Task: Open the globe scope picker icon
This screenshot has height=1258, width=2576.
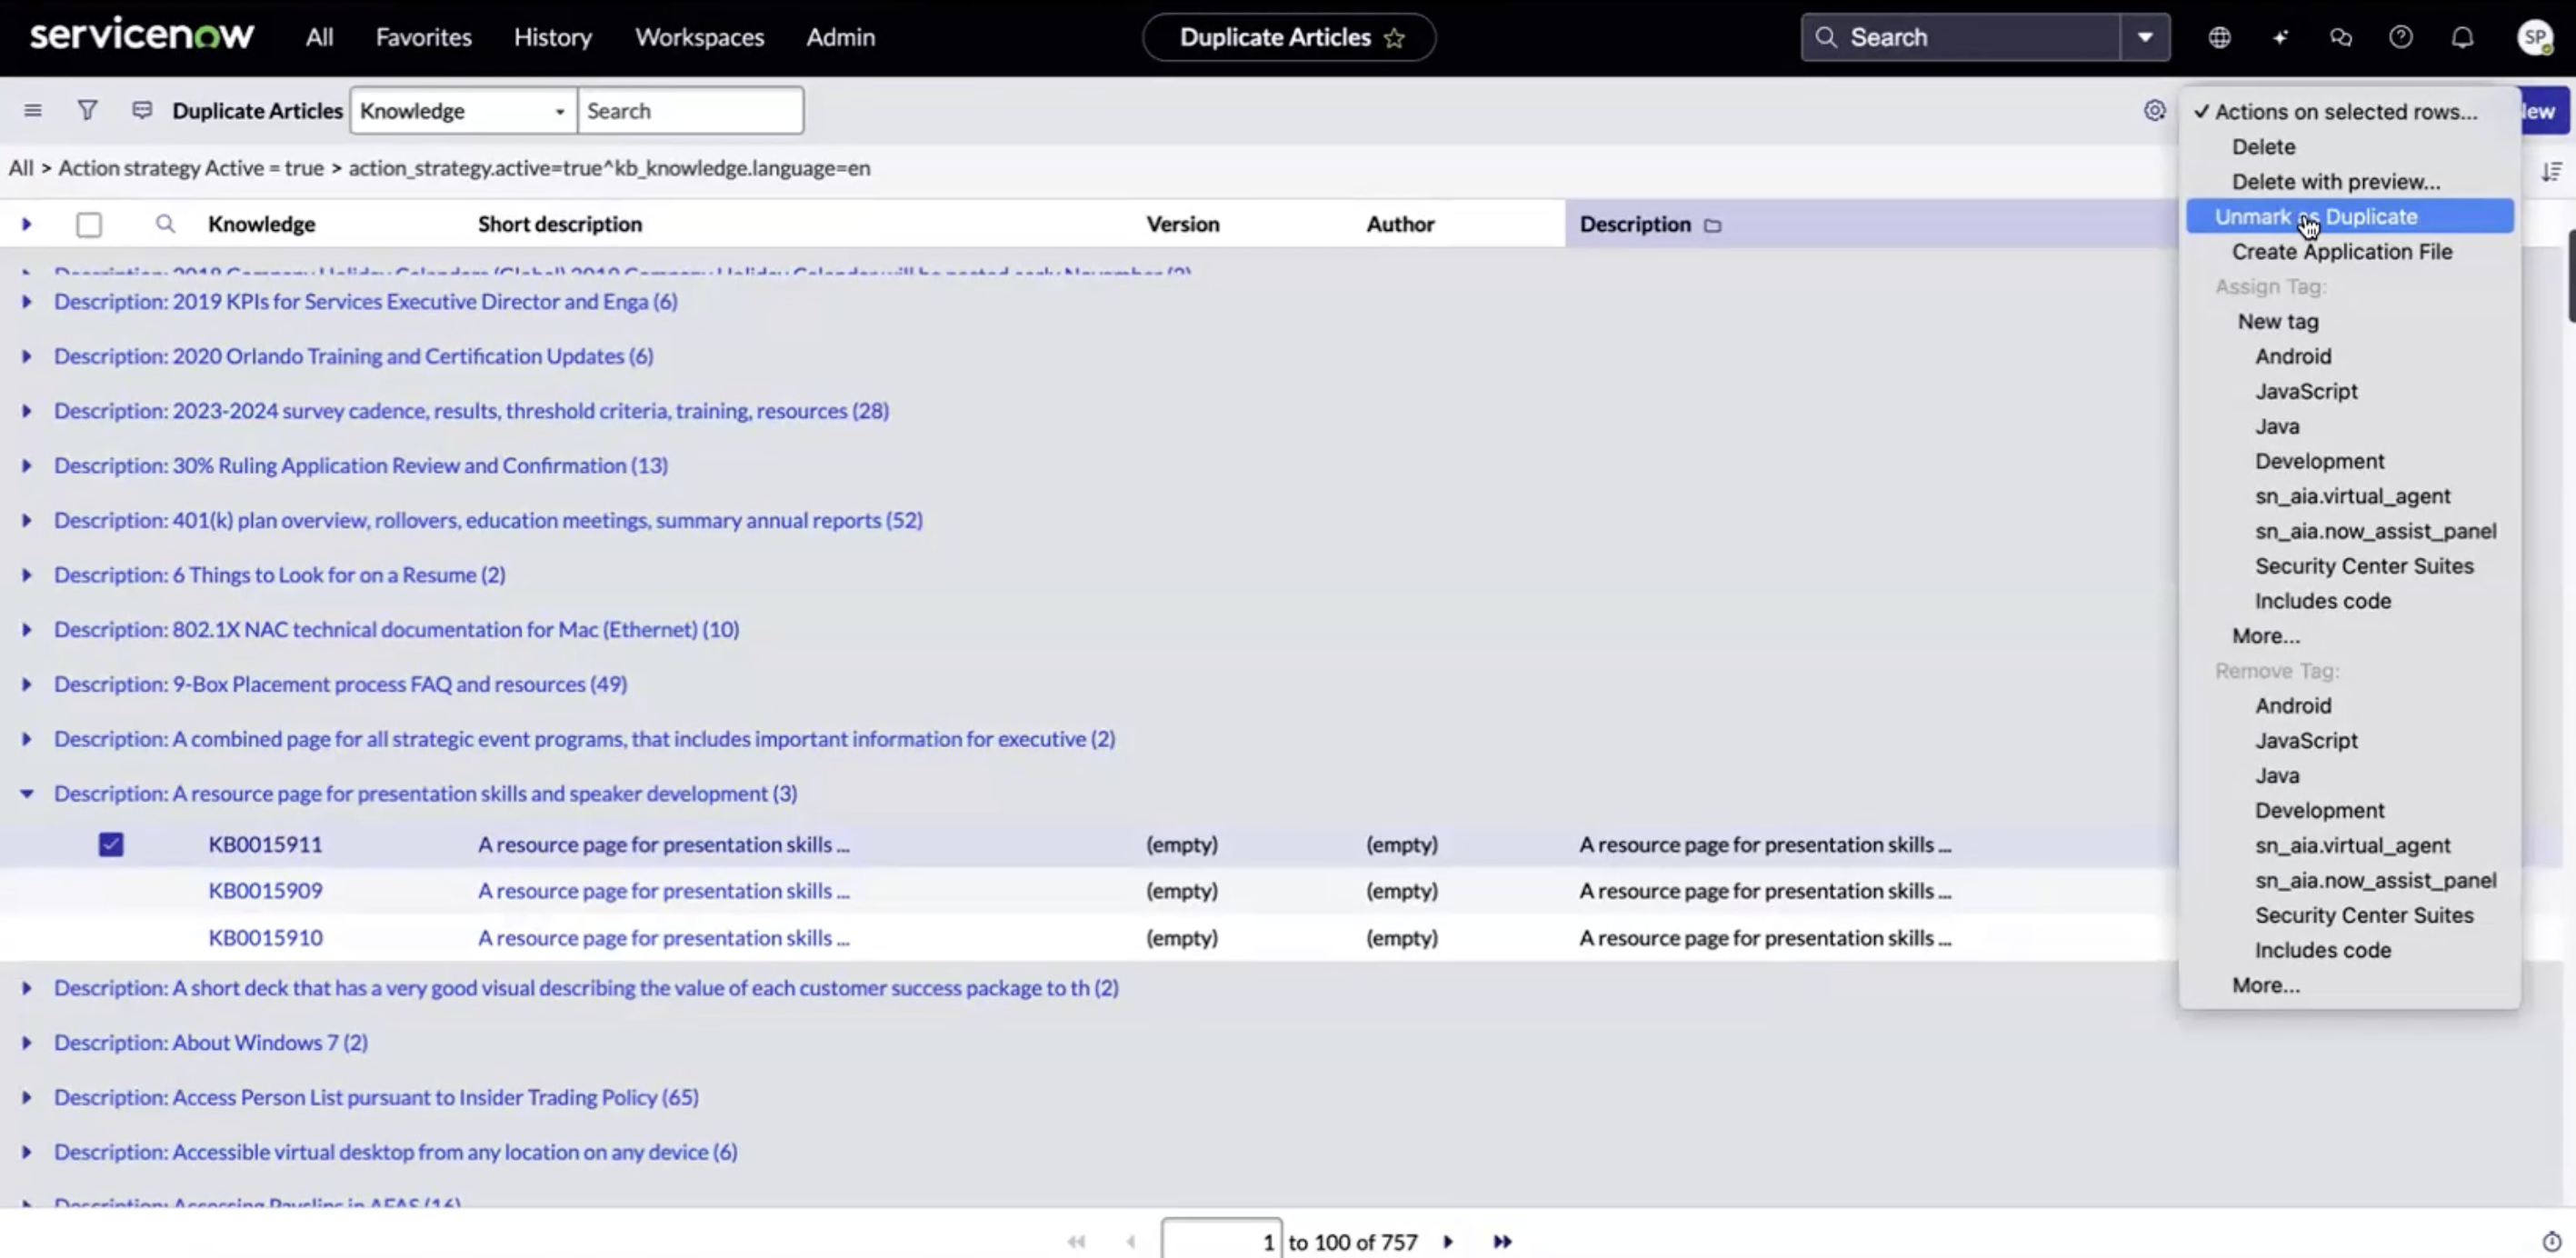Action: point(2219,37)
